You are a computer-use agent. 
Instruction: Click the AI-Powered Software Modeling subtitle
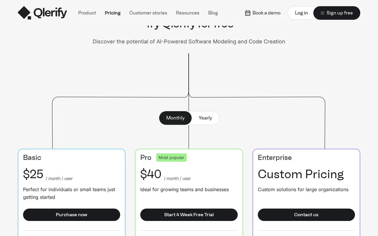coord(189,42)
